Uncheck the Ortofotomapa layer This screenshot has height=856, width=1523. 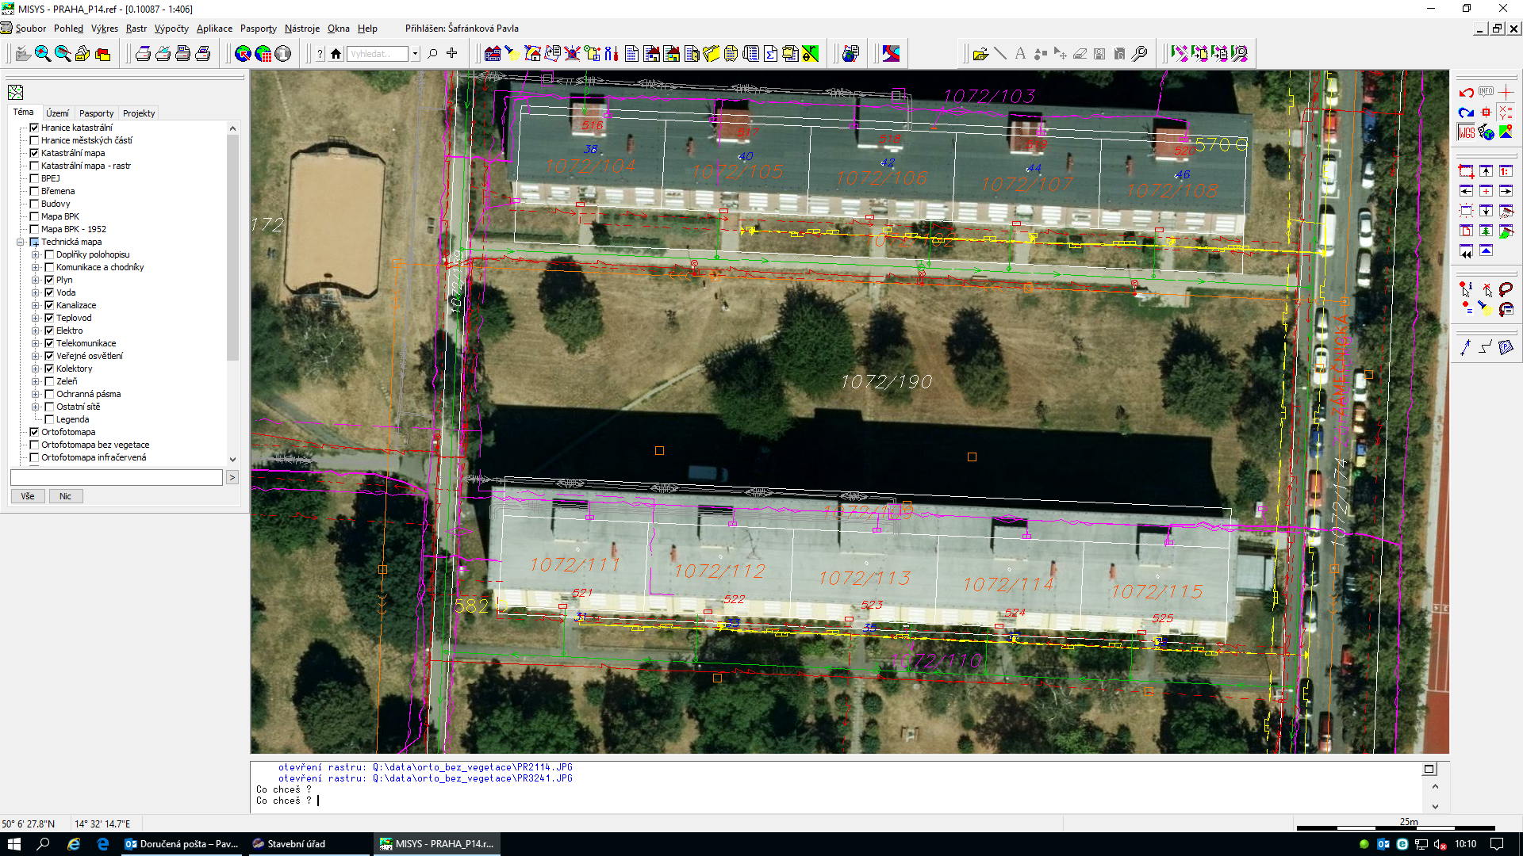[34, 432]
